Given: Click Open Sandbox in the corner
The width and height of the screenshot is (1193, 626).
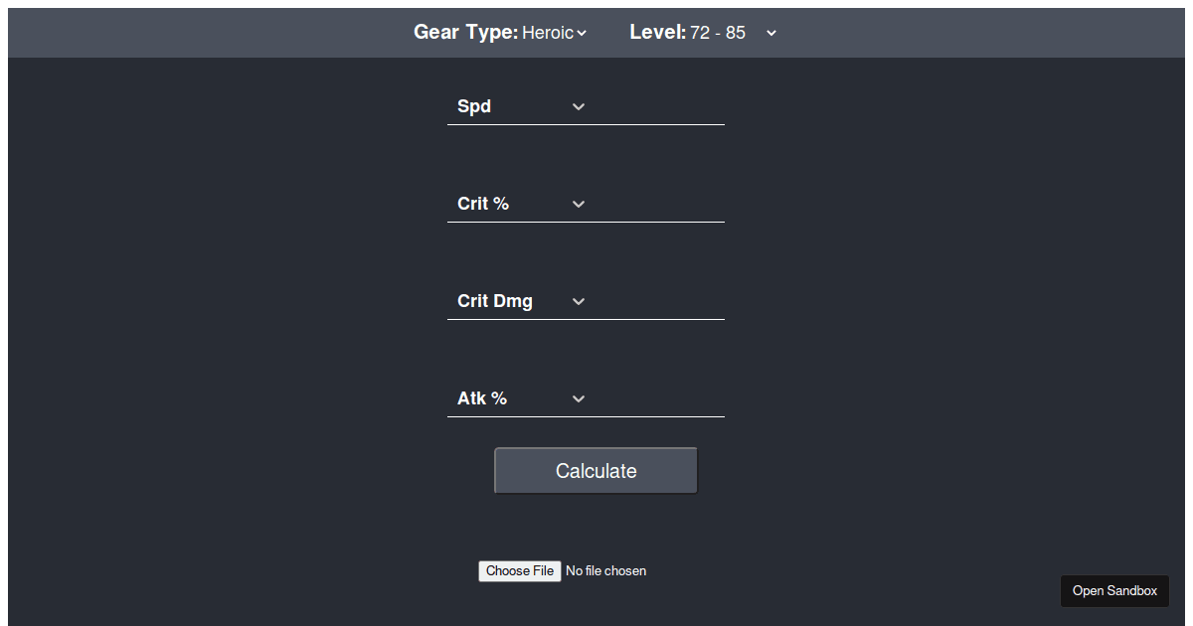Looking at the screenshot, I should [x=1114, y=590].
